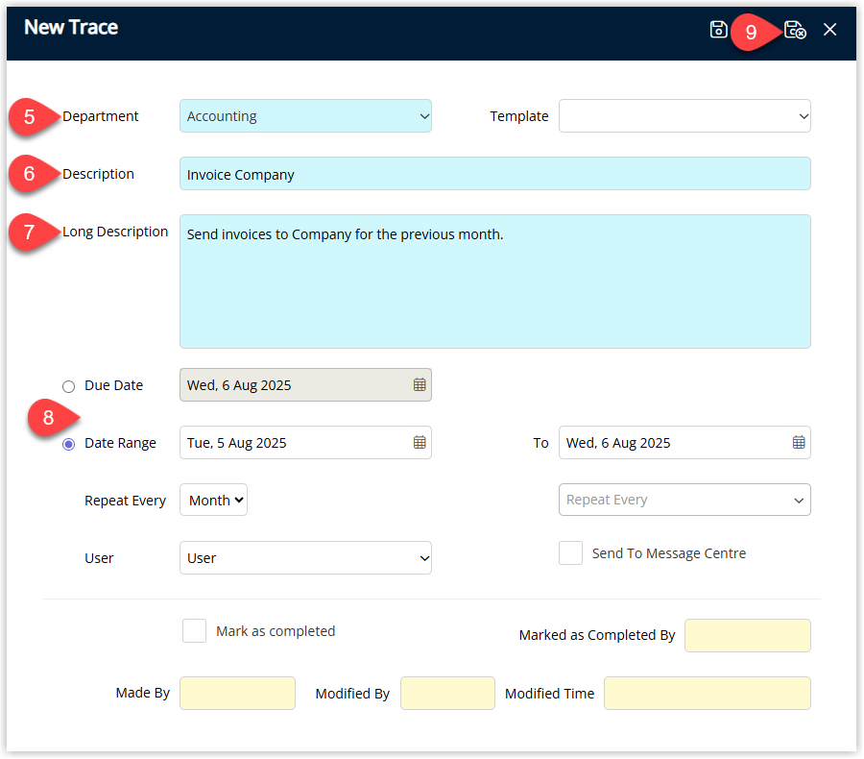This screenshot has height=759, width=864.
Task: Click the Description input field
Action: coord(494,174)
